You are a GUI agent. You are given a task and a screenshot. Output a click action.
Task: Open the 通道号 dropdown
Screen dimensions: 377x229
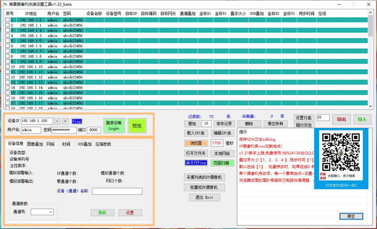tap(42, 212)
